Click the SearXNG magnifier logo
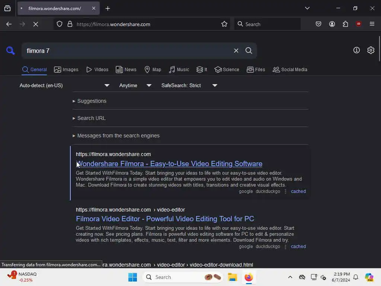Image resolution: width=381 pixels, height=286 pixels. point(10,51)
